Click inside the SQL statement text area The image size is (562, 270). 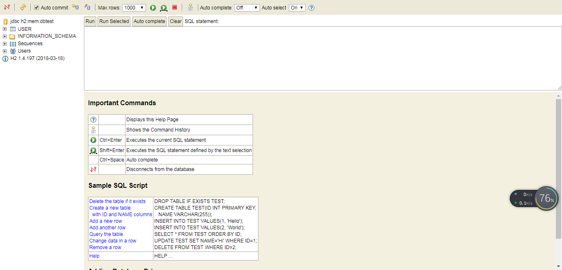click(x=323, y=58)
